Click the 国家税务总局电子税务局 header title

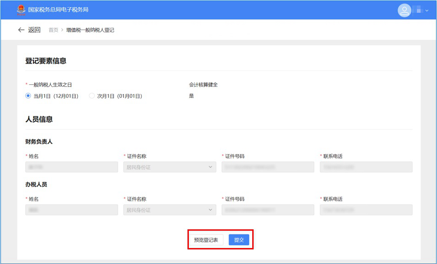pyautogui.click(x=58, y=10)
